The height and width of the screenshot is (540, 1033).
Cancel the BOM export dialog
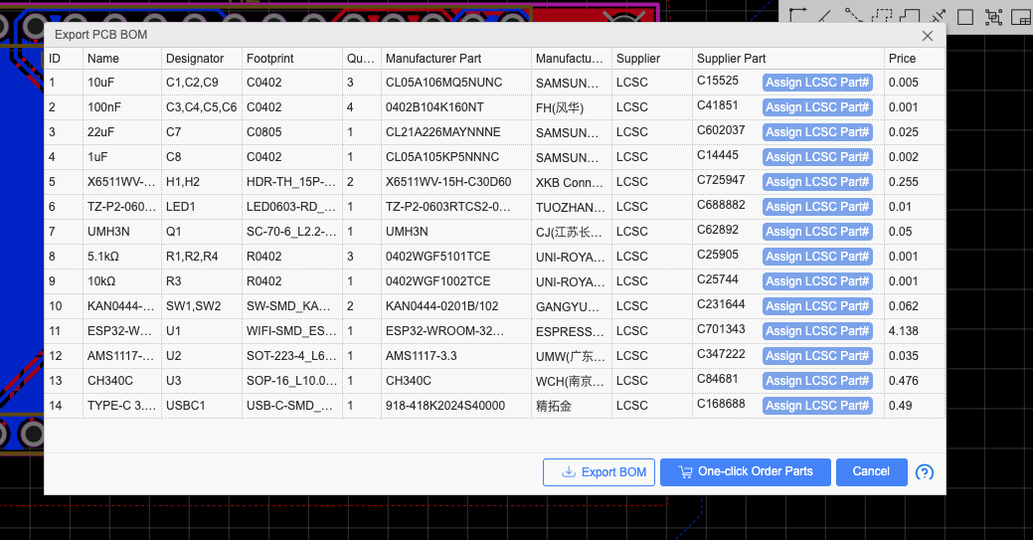tap(871, 472)
